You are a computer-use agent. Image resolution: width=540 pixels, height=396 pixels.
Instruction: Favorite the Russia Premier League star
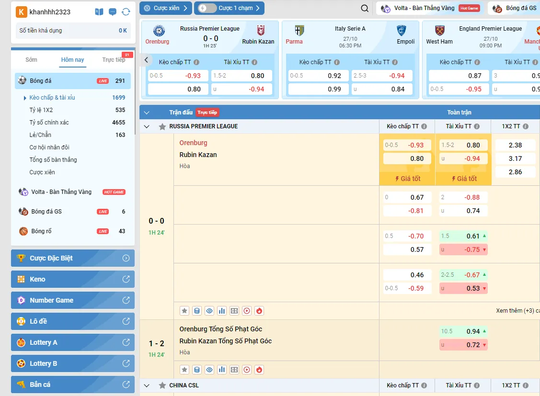pos(162,127)
